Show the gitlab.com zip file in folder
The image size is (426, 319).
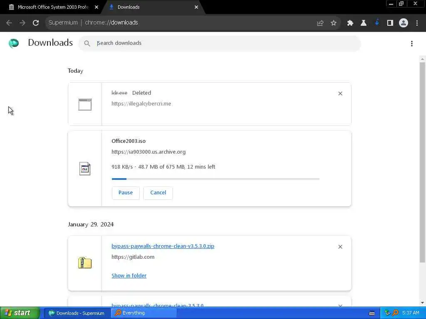129,276
